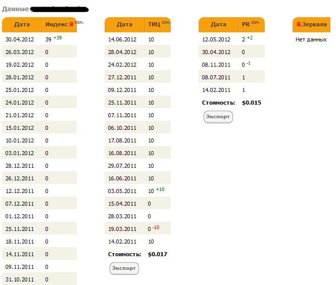Click date 18.11.2011 row
This screenshot has height=285, width=336.
(x=39, y=242)
